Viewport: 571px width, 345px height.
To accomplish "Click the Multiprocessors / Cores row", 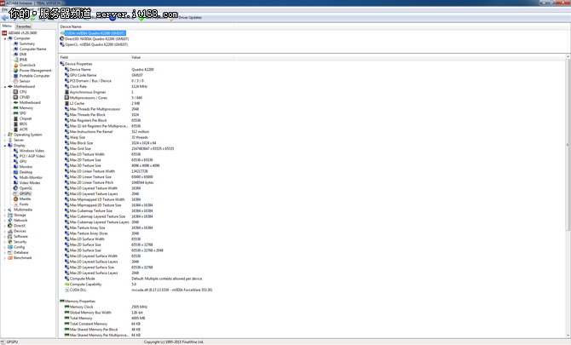I will click(x=146, y=98).
